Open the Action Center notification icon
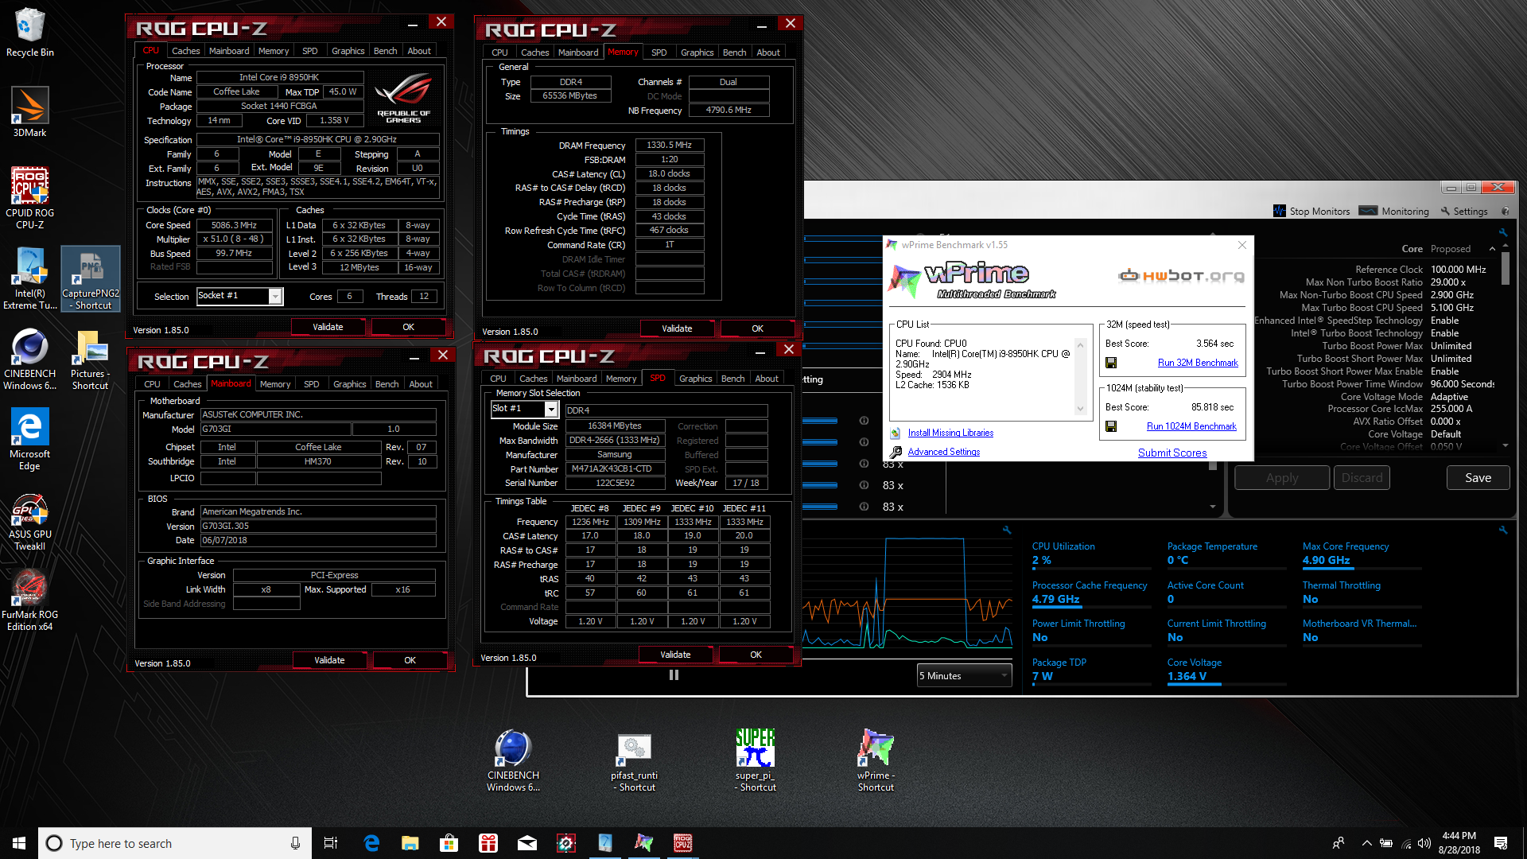Screen dimensions: 1527x859 coord(1500,843)
